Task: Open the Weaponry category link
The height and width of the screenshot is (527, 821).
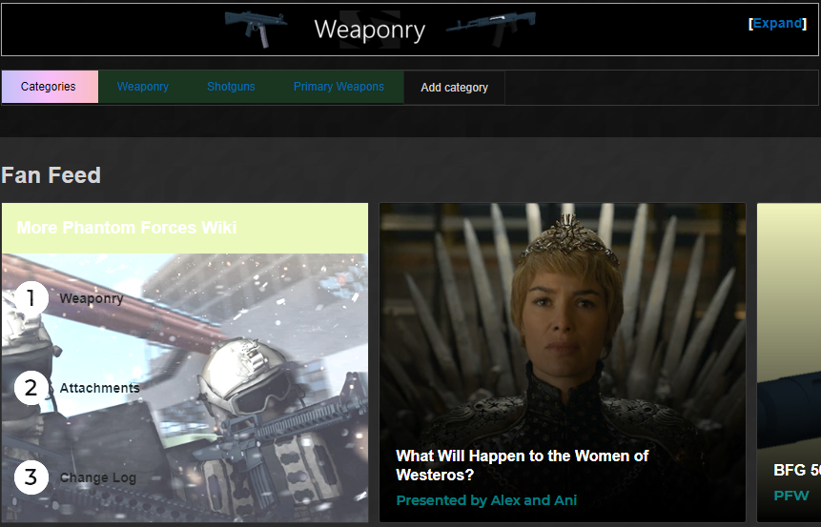Action: pos(143,87)
